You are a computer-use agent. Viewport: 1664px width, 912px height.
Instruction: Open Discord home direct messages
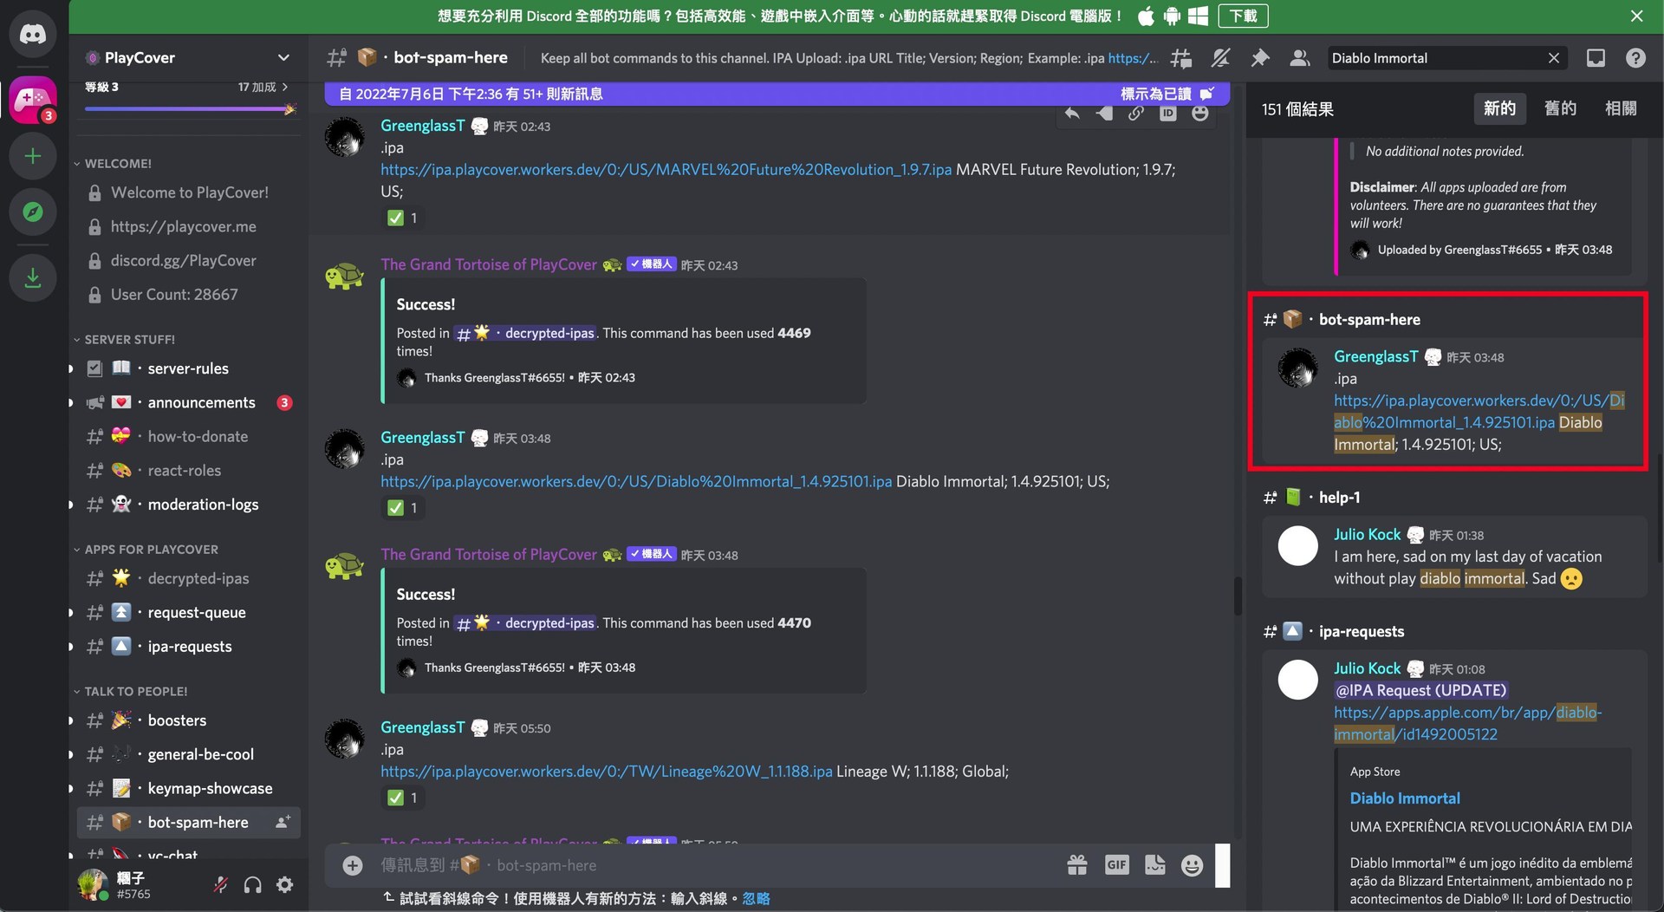point(33,35)
